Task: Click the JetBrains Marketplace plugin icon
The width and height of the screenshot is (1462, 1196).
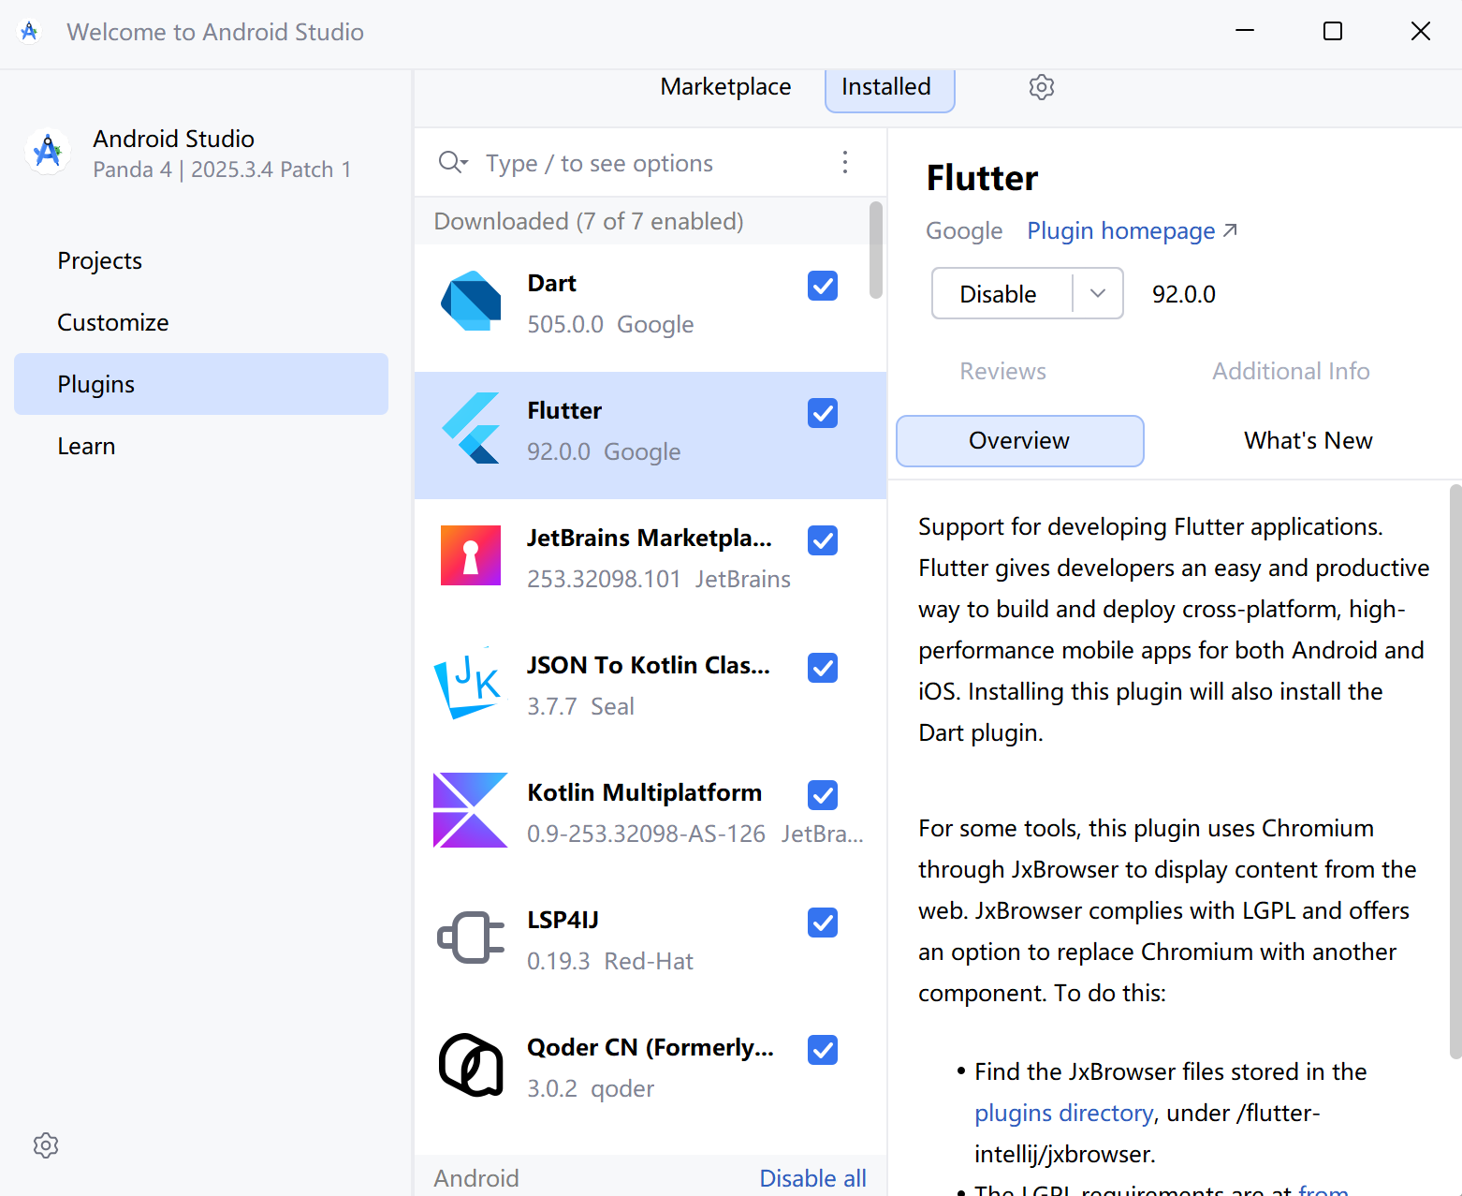Action: click(x=471, y=555)
